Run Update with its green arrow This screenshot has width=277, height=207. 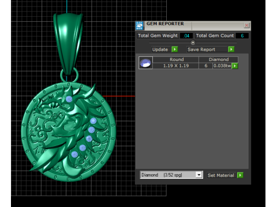click(175, 49)
